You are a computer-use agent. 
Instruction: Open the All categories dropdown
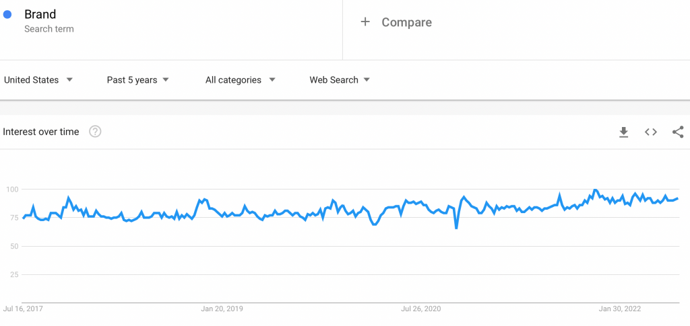pos(241,80)
